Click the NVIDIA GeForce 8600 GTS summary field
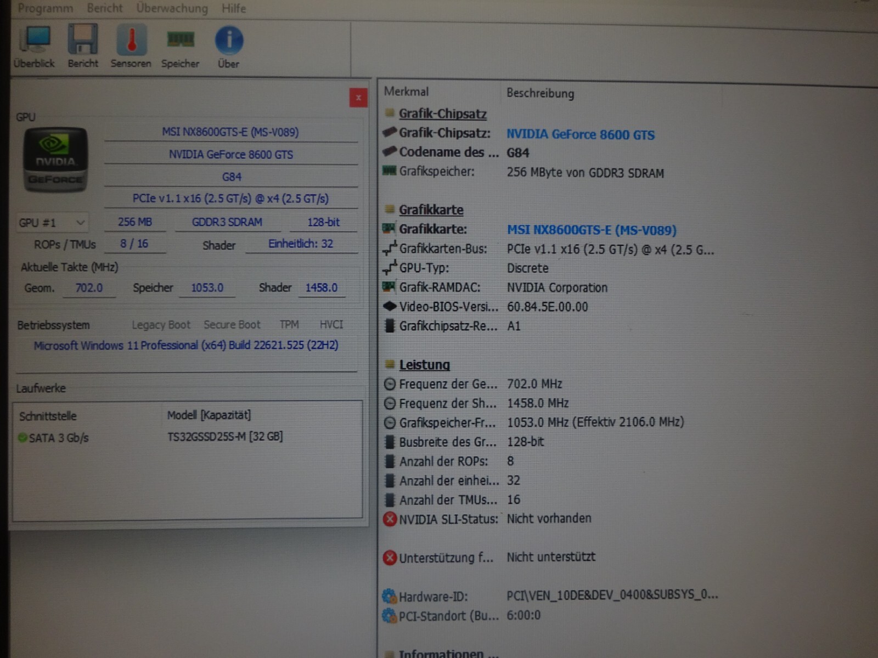The image size is (878, 658). (x=230, y=155)
